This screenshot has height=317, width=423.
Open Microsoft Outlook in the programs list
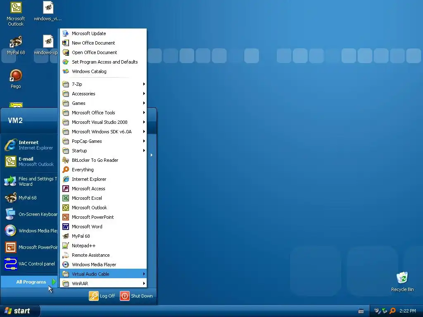pos(103,208)
